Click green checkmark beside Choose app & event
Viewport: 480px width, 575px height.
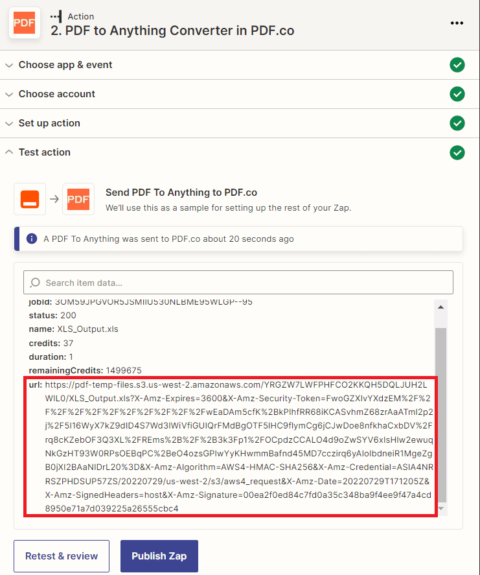point(457,65)
